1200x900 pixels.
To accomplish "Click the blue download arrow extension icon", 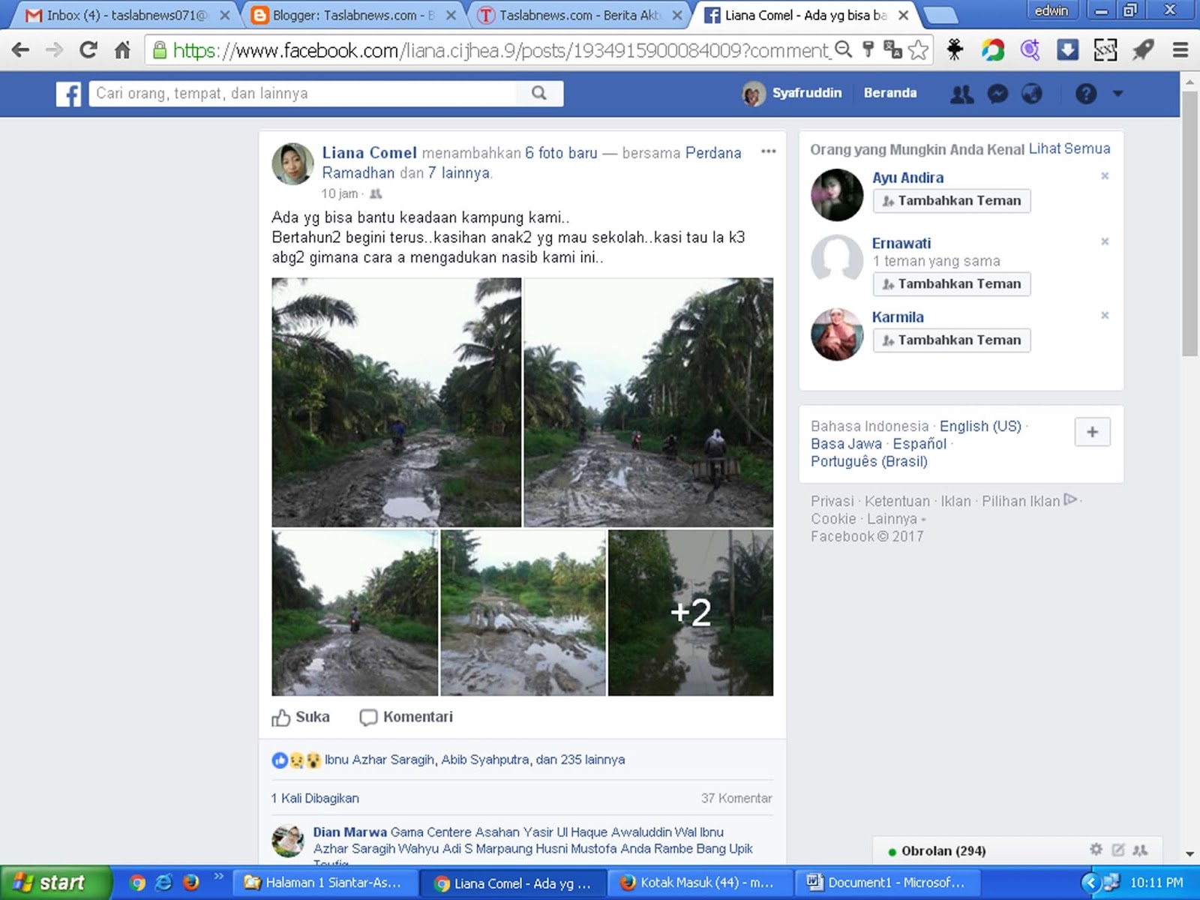I will click(x=1068, y=49).
